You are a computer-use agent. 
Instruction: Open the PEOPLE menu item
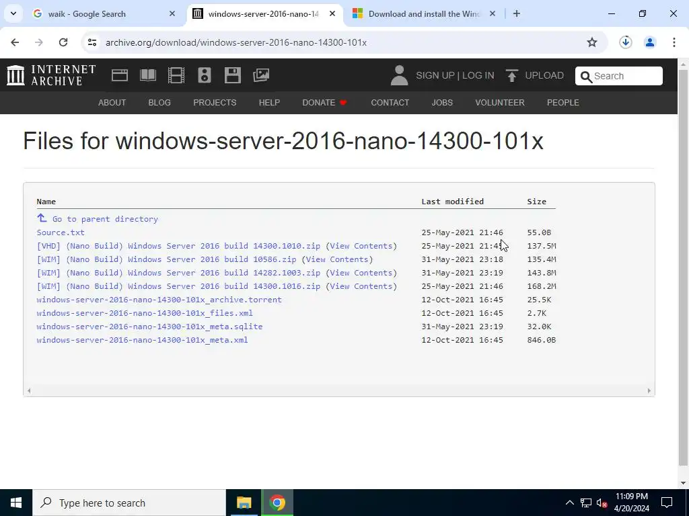pyautogui.click(x=563, y=103)
